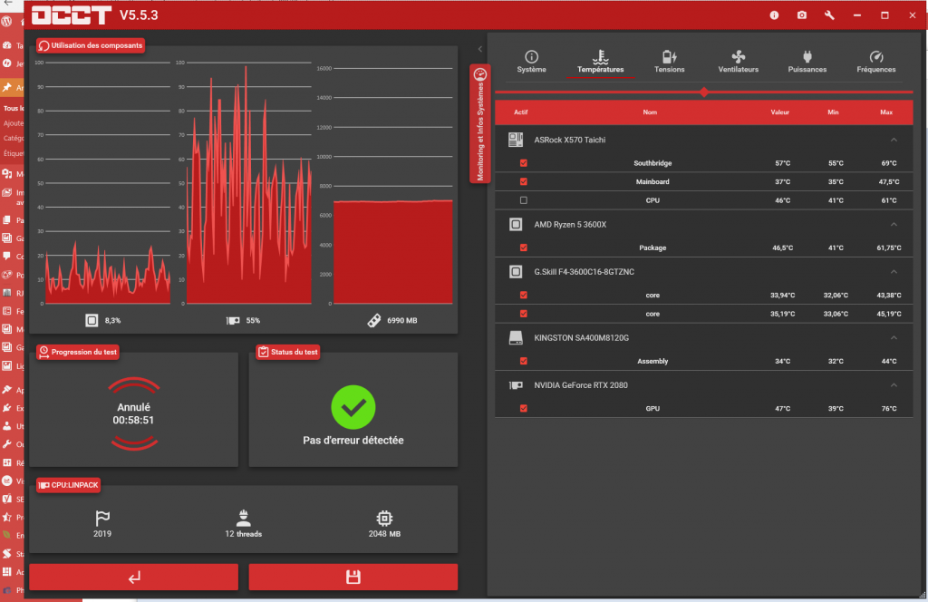This screenshot has width=928, height=602.
Task: Click the red diamond slider handle under the tabs
Action: pyautogui.click(x=703, y=92)
